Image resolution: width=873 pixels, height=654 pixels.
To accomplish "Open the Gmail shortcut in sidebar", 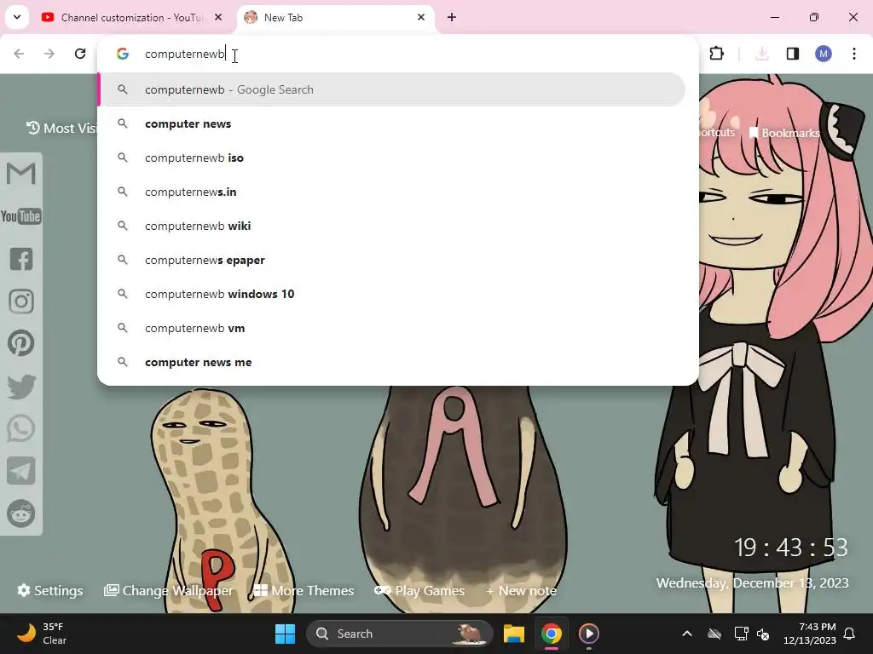I will pyautogui.click(x=21, y=174).
